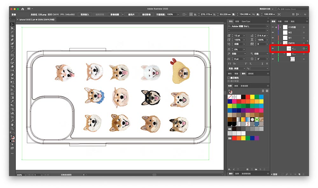Click the 取消嵌入 button
Image resolution: width=318 pixels, height=188 pixels.
coord(85,14)
